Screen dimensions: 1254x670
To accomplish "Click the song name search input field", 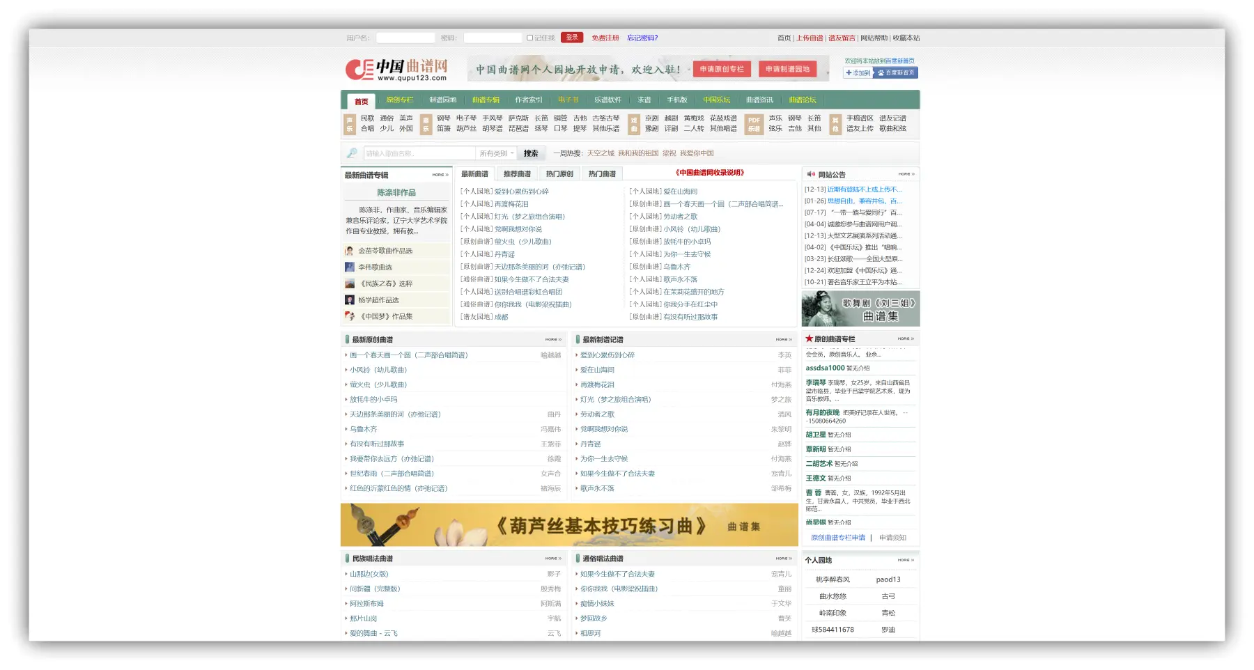I will (x=419, y=153).
